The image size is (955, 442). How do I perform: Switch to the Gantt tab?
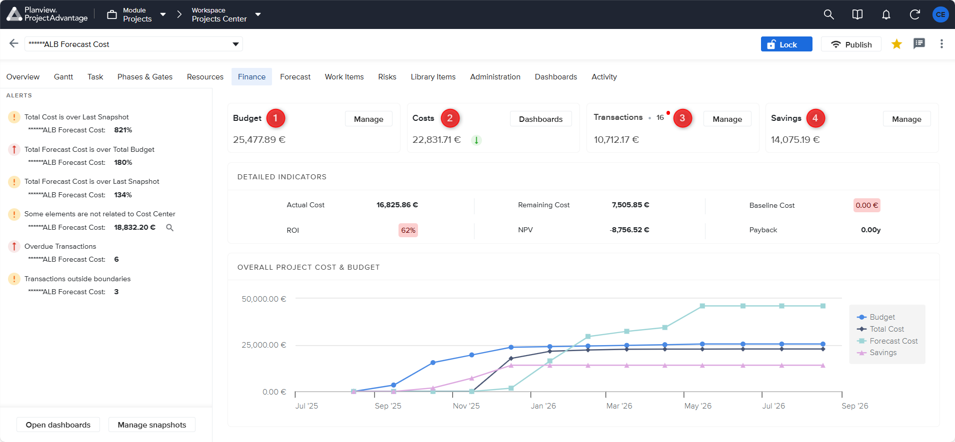click(x=63, y=77)
